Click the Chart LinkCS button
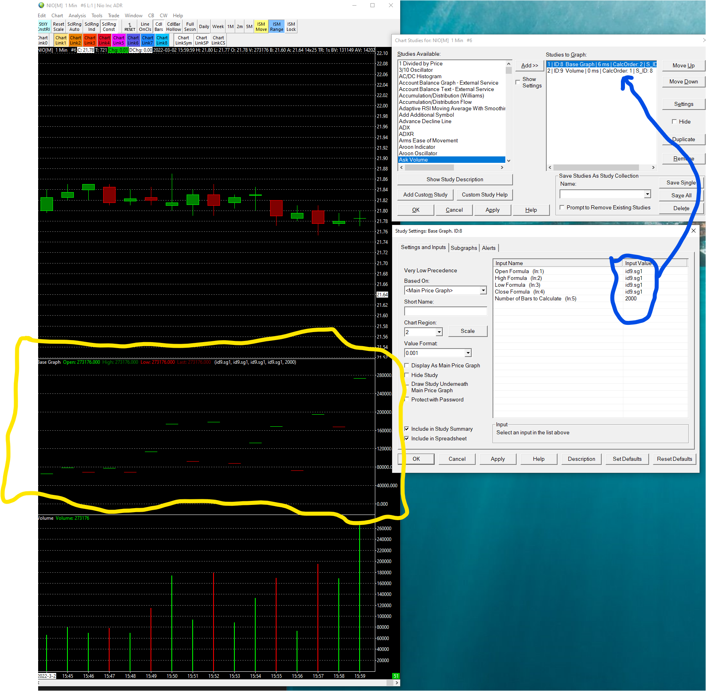Image resolution: width=706 pixels, height=691 pixels. pos(218,40)
